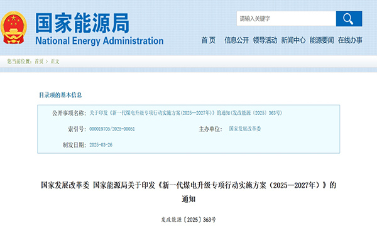Click the main article title heading

(188, 192)
